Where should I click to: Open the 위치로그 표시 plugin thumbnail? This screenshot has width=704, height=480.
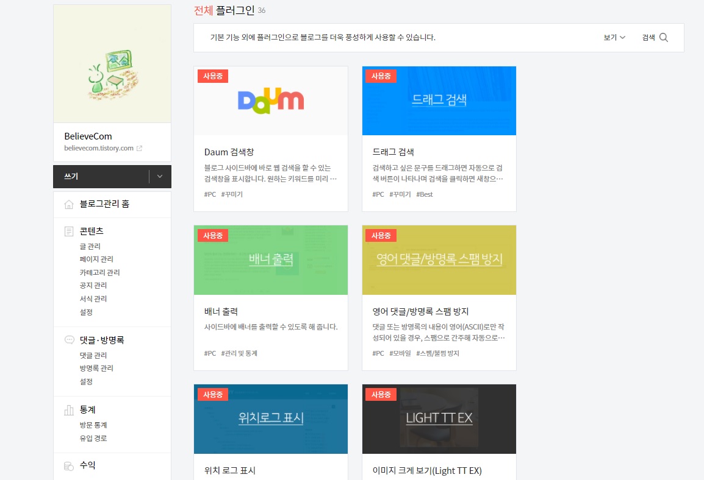pyautogui.click(x=271, y=419)
